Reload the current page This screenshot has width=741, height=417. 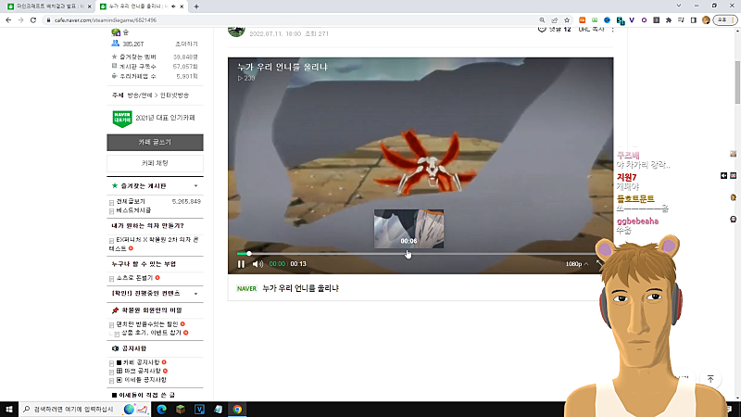33,19
